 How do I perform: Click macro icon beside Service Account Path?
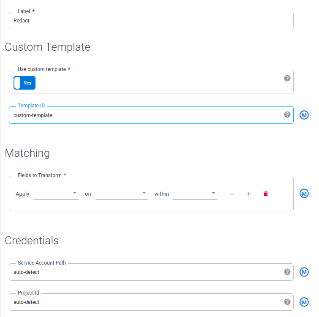pyautogui.click(x=304, y=272)
